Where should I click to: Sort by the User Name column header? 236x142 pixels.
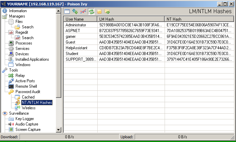(x=80, y=19)
